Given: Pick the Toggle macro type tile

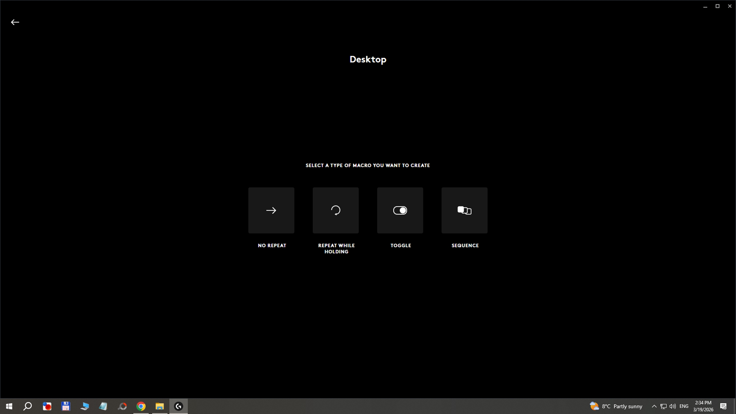Looking at the screenshot, I should pos(400,210).
